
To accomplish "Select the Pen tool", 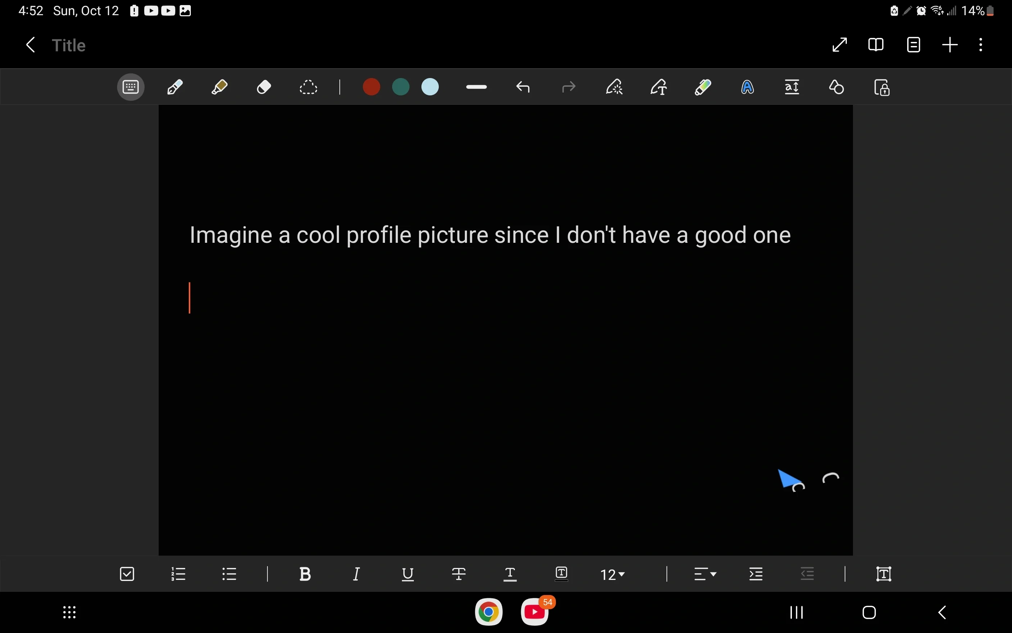I will point(175,87).
